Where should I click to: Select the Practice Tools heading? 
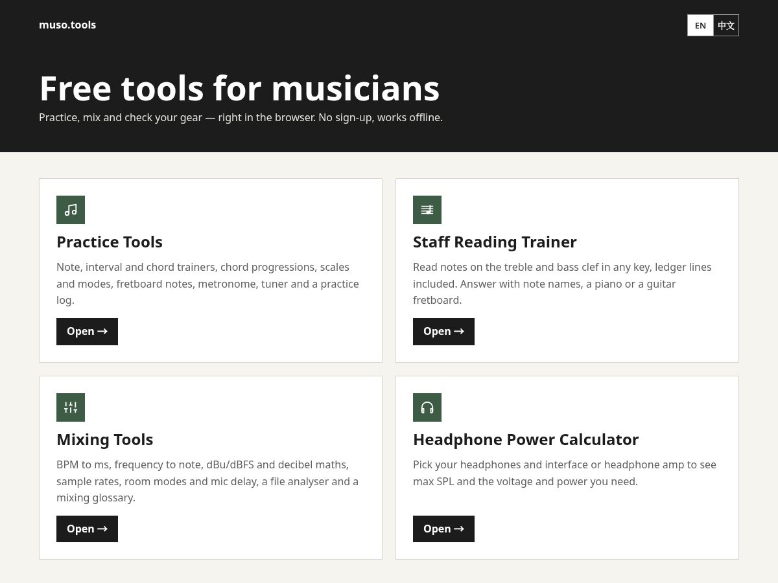(x=110, y=242)
